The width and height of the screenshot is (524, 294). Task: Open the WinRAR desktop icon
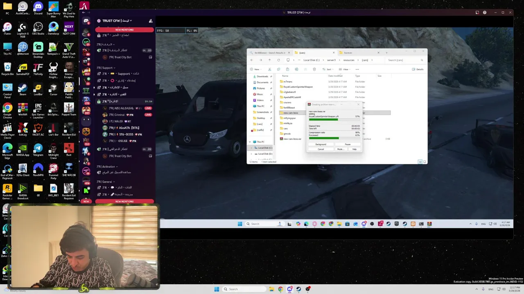pyautogui.click(x=23, y=109)
